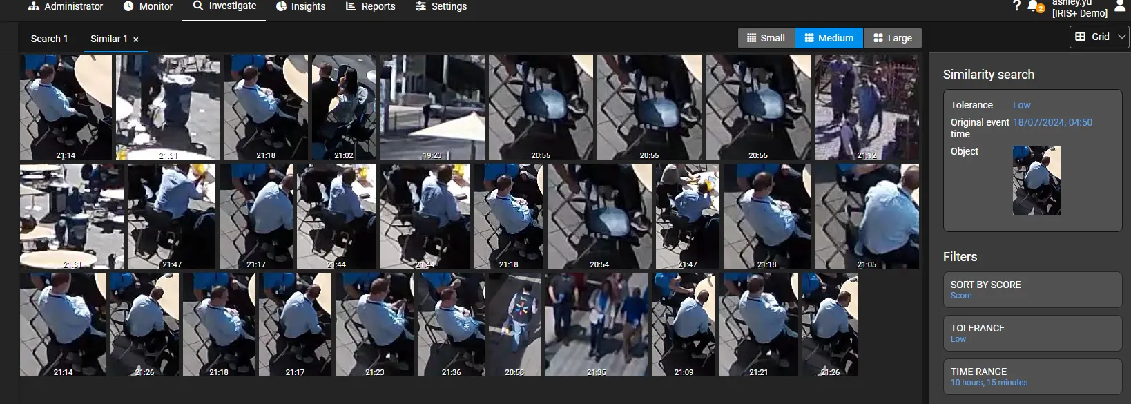Expand the Time Range filter
Image resolution: width=1131 pixels, height=404 pixels.
click(x=1032, y=376)
